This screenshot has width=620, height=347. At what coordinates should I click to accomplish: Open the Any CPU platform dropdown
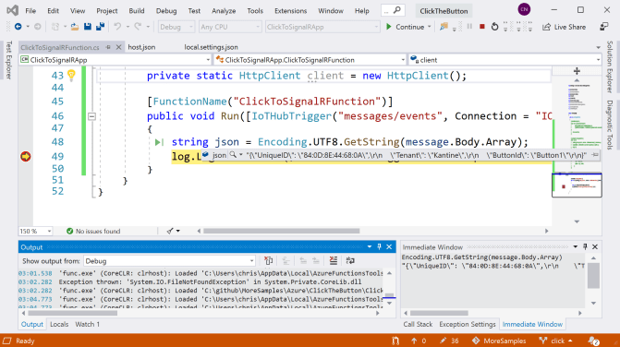[230, 27]
